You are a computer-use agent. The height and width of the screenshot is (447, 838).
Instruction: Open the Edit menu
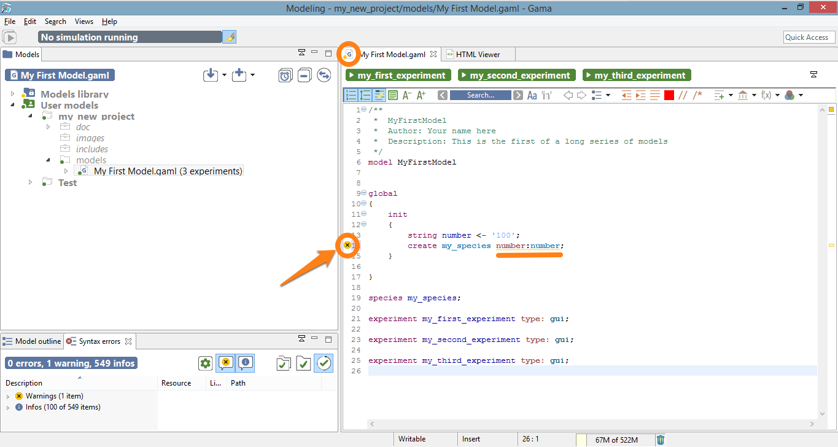30,21
